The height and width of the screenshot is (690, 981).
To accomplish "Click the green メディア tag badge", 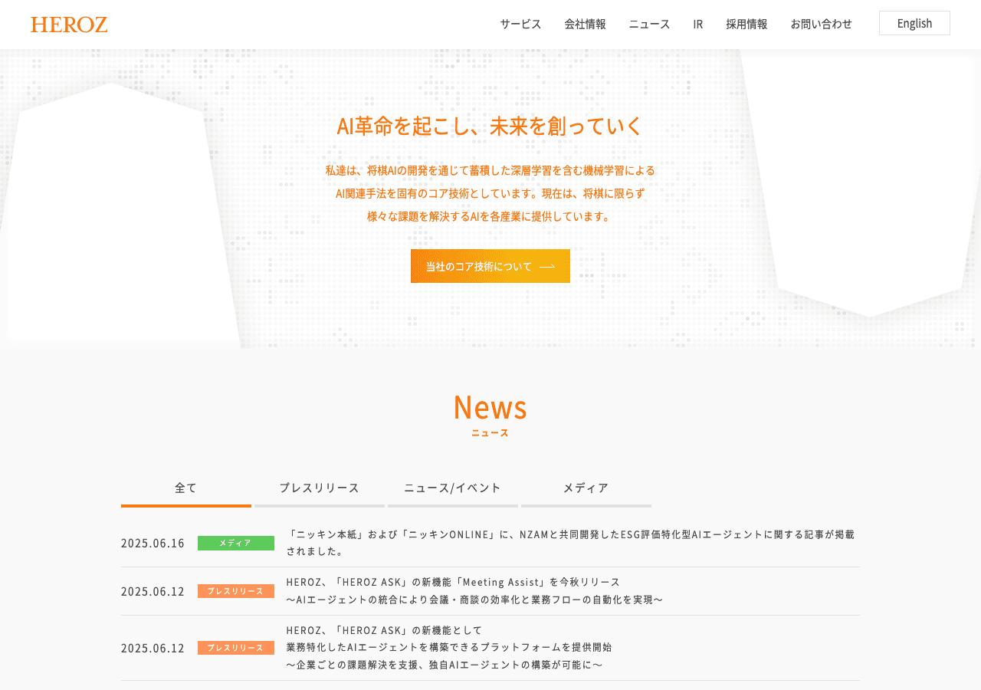I will click(236, 543).
